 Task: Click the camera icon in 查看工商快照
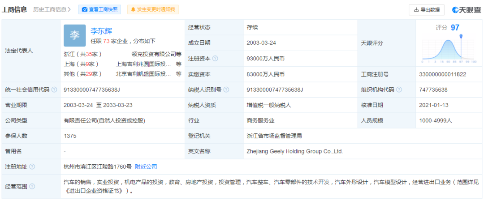[85, 9]
